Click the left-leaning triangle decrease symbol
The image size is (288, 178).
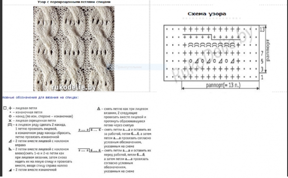tap(10, 149)
